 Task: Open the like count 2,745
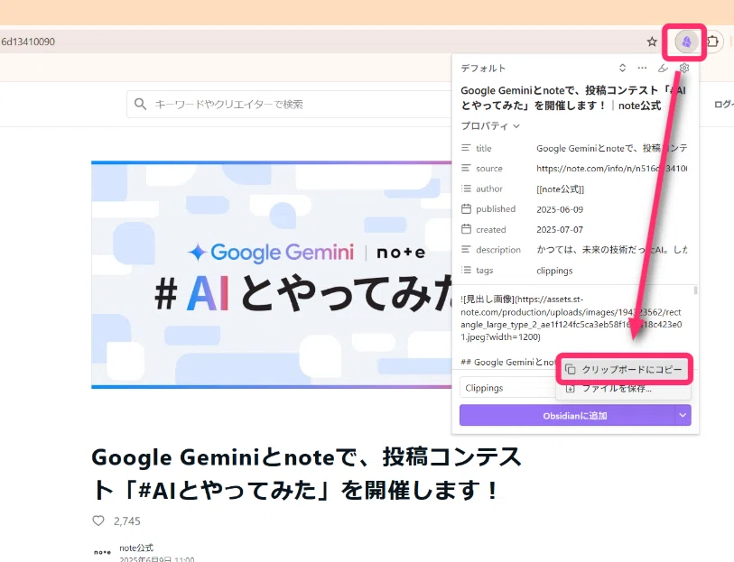pos(127,521)
